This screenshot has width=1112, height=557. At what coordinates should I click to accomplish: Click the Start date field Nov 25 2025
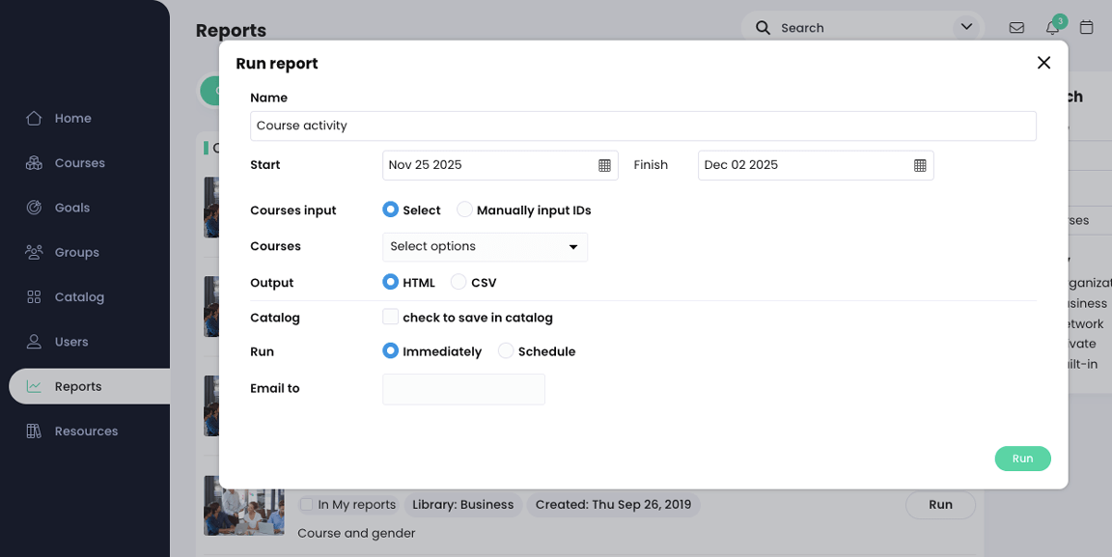point(500,165)
